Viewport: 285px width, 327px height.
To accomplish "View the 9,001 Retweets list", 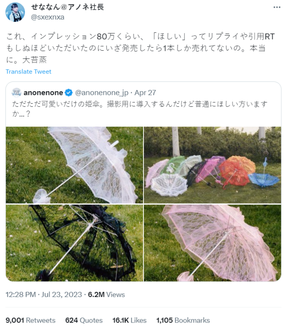I will tap(30, 320).
